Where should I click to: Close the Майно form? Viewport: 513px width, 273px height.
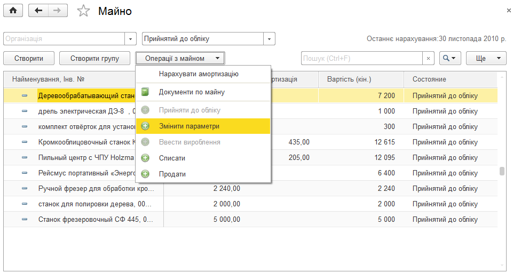[509, 11]
